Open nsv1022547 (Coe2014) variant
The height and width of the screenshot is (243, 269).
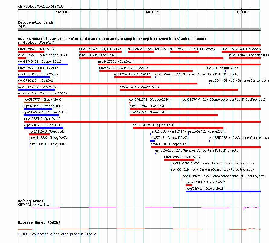coord(42,119)
